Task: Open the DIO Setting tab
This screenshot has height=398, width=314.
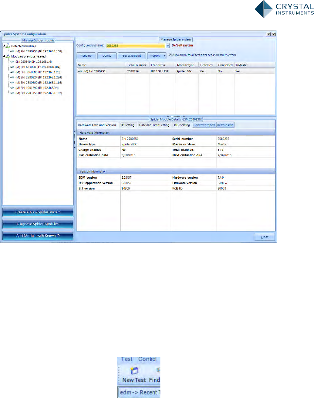Action: (x=182, y=125)
